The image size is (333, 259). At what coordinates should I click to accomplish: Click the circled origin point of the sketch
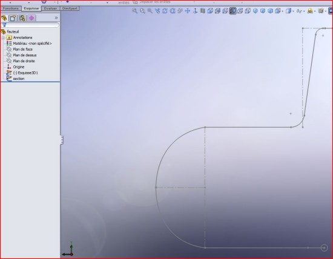(x=324, y=248)
